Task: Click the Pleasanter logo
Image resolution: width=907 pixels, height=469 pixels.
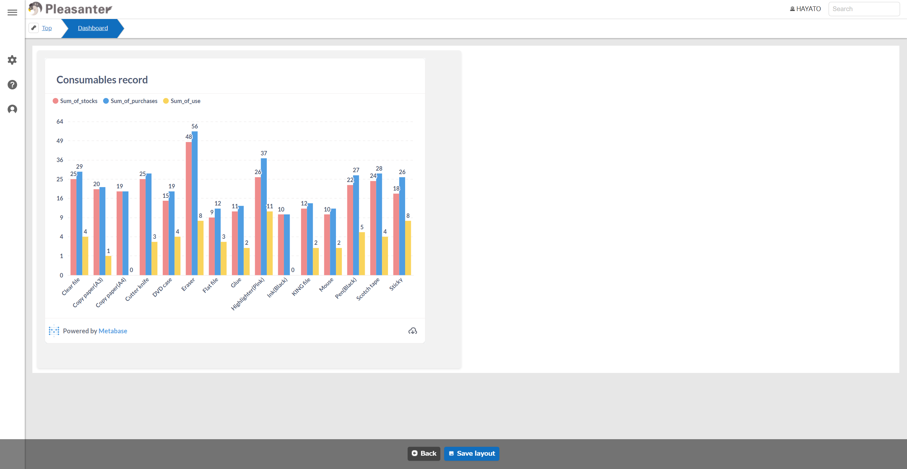Action: (x=70, y=9)
